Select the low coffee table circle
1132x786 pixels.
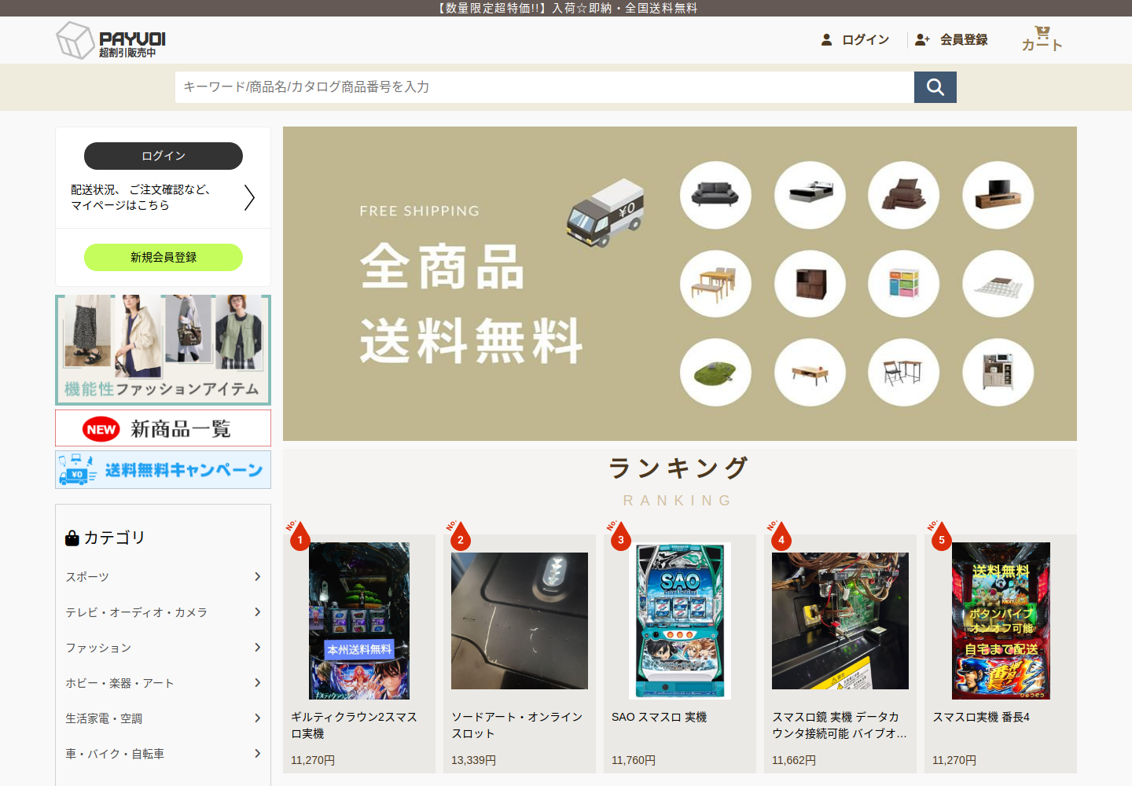pyautogui.click(x=810, y=373)
